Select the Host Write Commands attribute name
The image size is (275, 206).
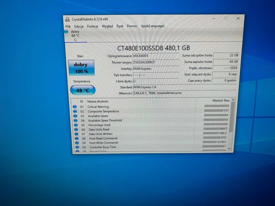(104, 143)
